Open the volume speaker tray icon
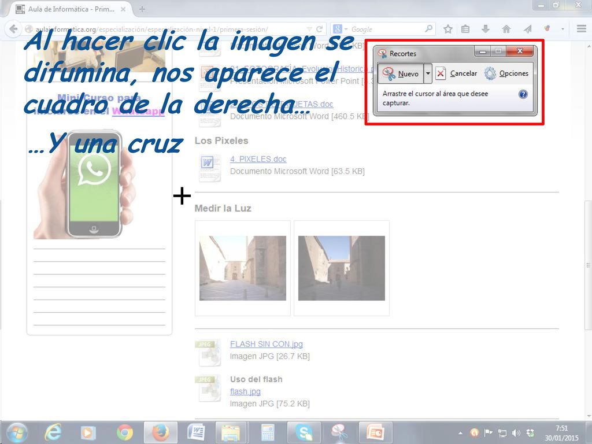Screen dimensions: 592x444 [516, 432]
